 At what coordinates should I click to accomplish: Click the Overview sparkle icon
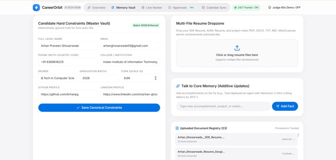(x=89, y=7)
